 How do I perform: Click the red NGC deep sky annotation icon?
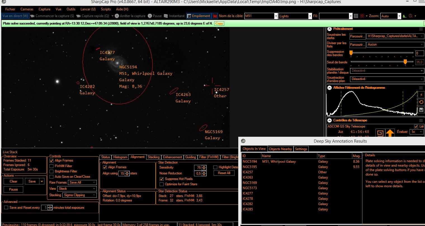coord(215,16)
